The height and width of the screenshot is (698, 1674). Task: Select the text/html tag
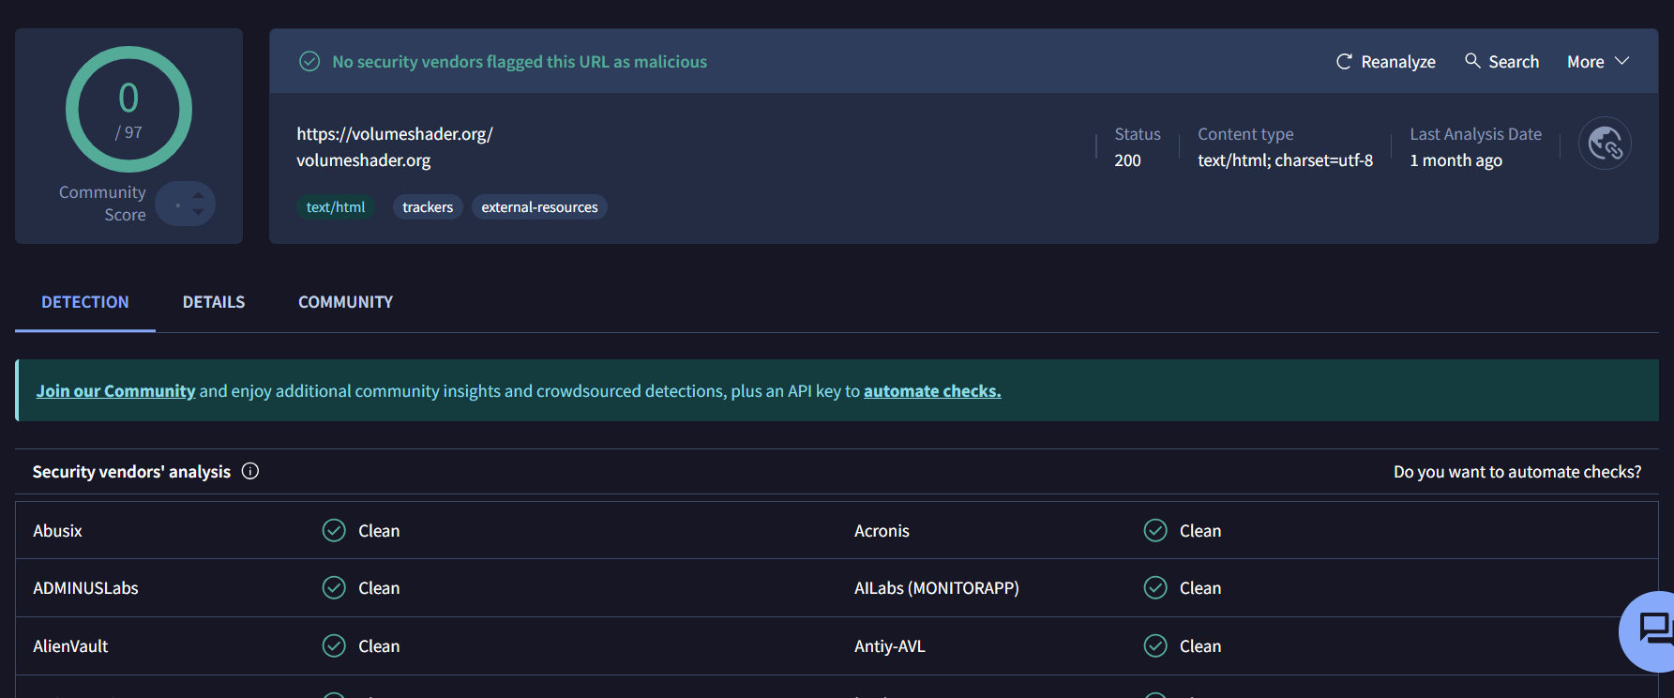(336, 207)
